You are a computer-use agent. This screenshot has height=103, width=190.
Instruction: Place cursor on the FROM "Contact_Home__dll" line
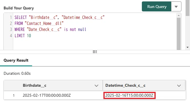[x=39, y=23]
